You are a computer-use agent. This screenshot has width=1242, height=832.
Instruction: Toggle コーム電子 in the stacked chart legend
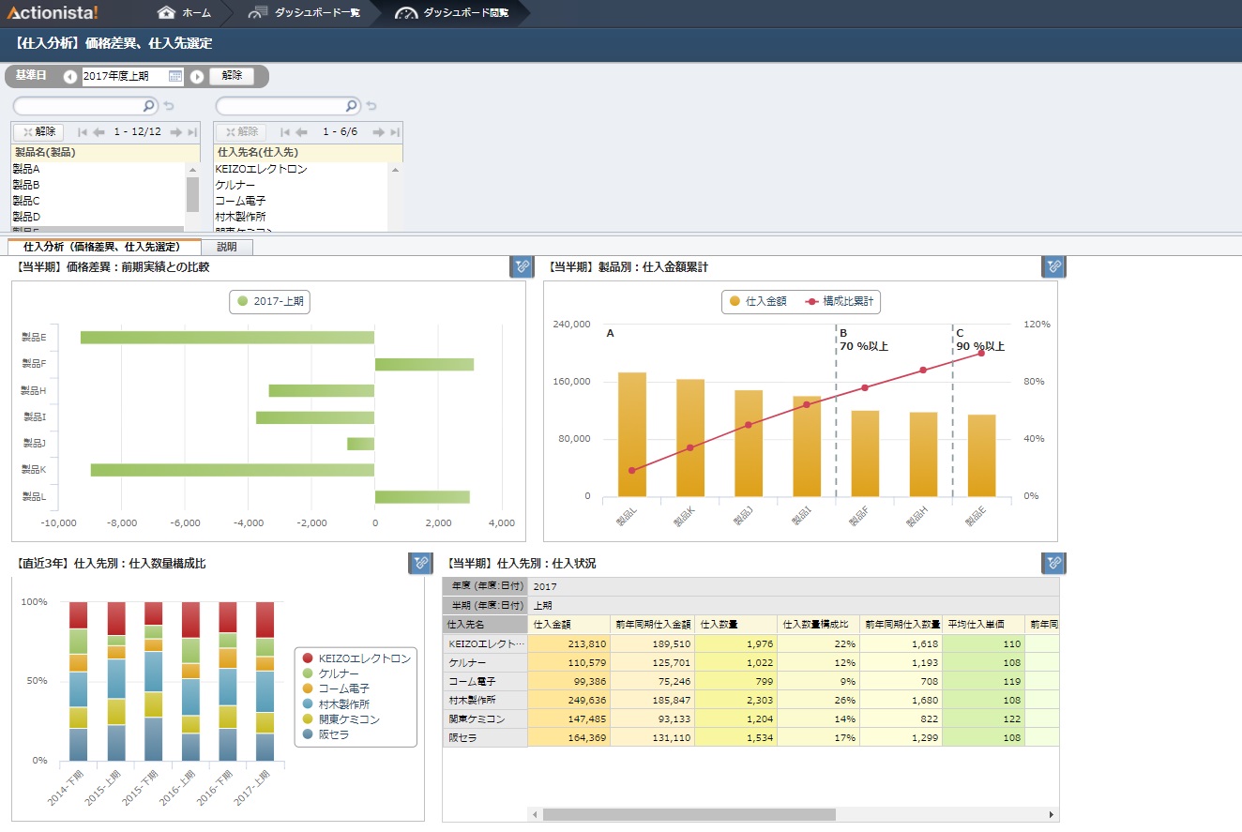click(336, 688)
